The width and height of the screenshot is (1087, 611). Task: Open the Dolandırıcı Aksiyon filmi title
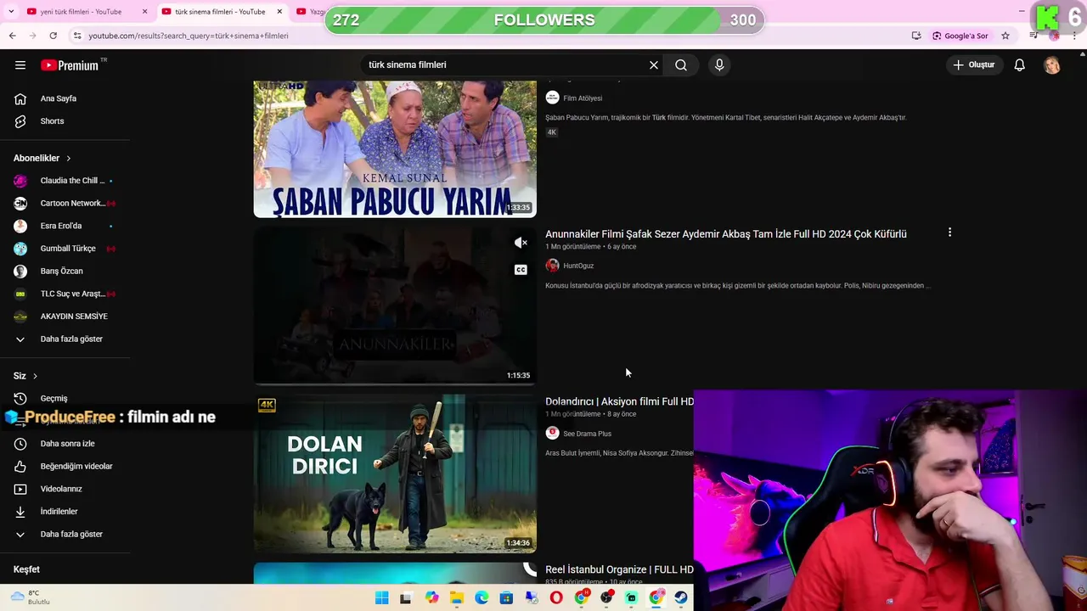619,401
